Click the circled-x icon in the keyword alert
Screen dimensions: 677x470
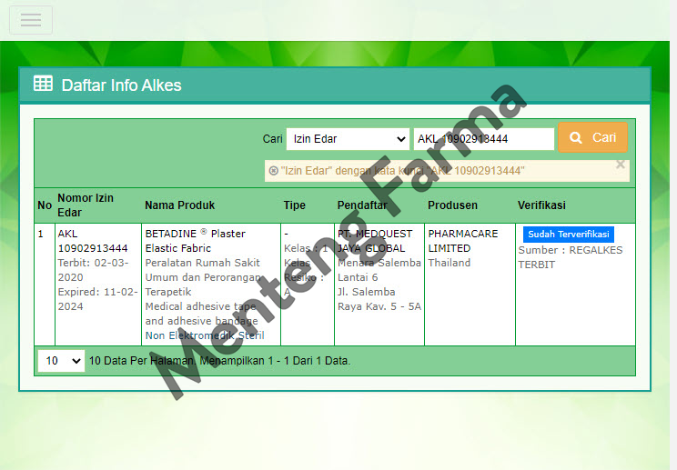pos(273,171)
